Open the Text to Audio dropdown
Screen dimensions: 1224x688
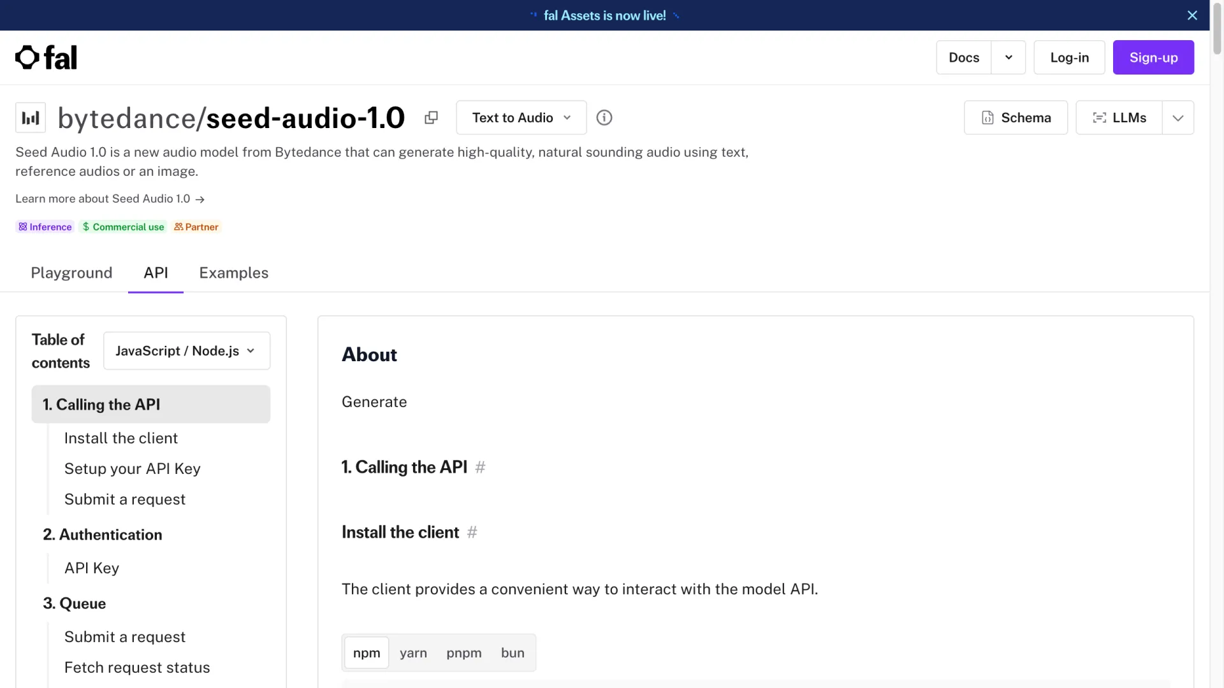(x=521, y=118)
